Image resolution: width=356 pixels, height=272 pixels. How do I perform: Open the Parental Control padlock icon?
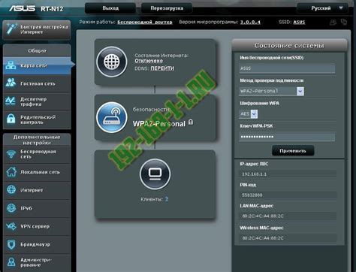[11, 119]
